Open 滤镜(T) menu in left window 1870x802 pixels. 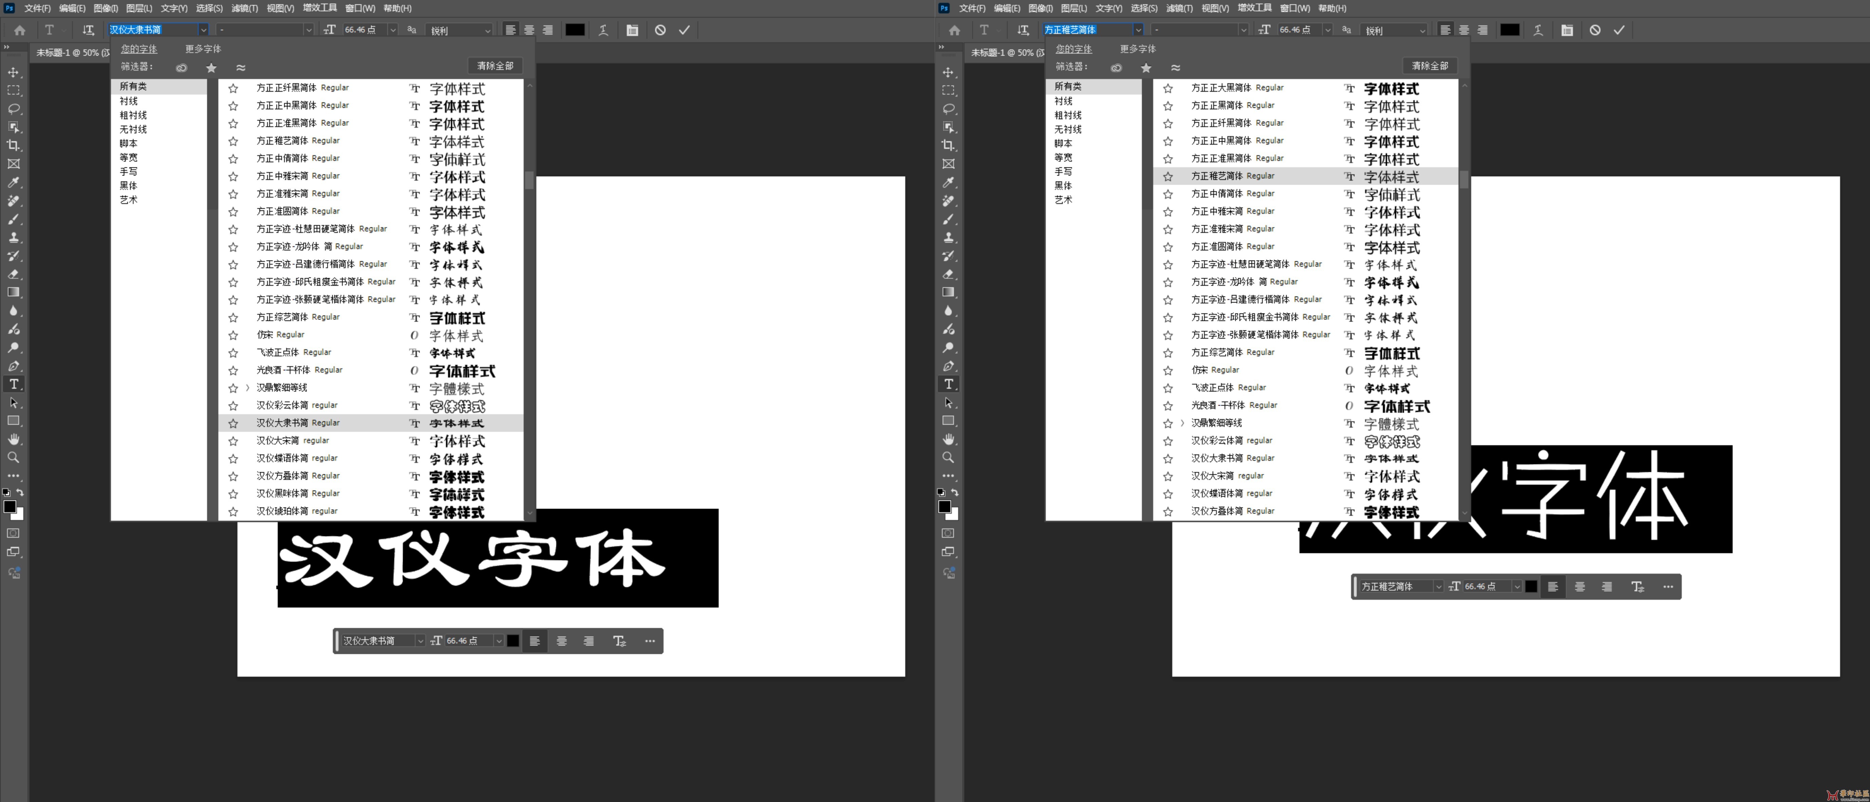tap(245, 8)
